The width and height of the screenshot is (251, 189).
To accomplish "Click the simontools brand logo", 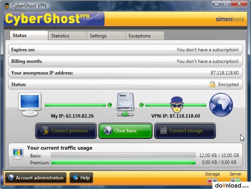I will 230,19.
